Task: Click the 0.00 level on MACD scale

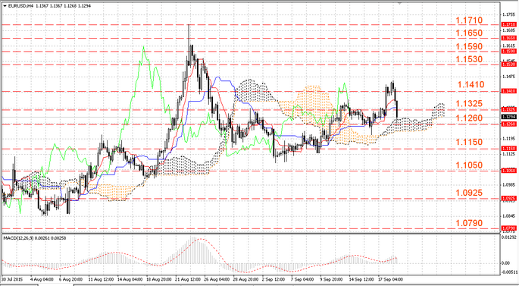Action: [506, 262]
